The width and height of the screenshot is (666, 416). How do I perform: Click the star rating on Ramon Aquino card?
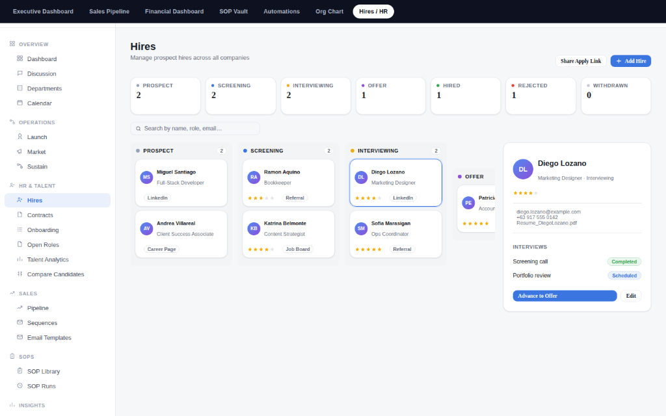261,198
